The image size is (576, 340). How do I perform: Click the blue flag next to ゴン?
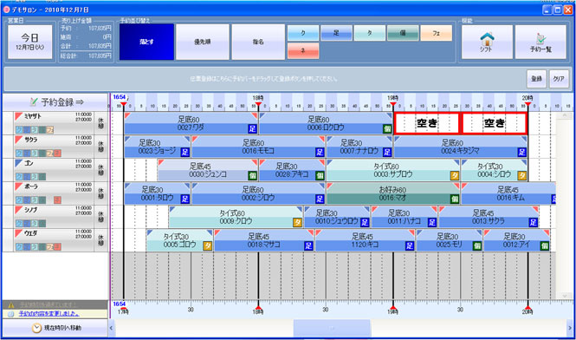pyautogui.click(x=19, y=163)
